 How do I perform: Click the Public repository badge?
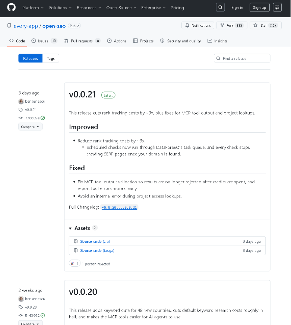[x=74, y=26]
